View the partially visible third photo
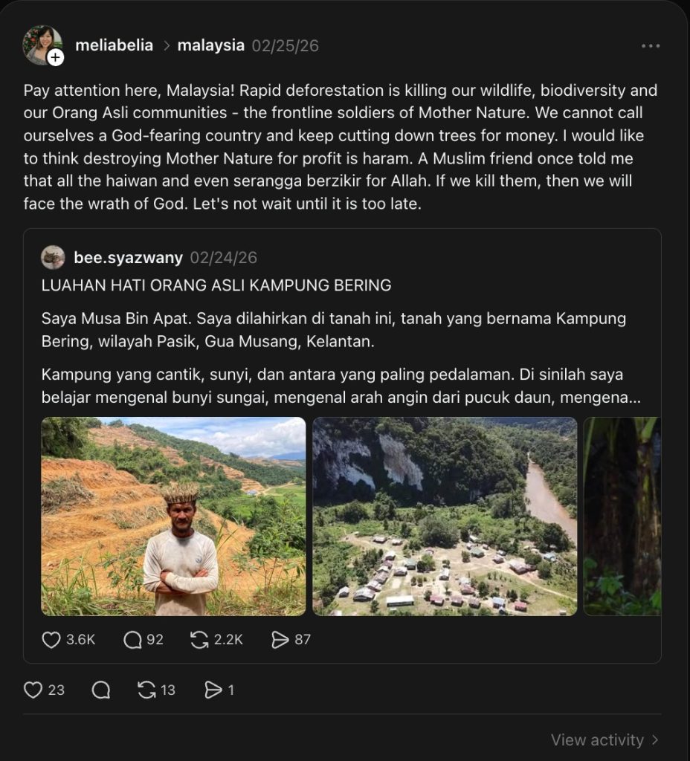This screenshot has height=761, width=690. pyautogui.click(x=622, y=516)
